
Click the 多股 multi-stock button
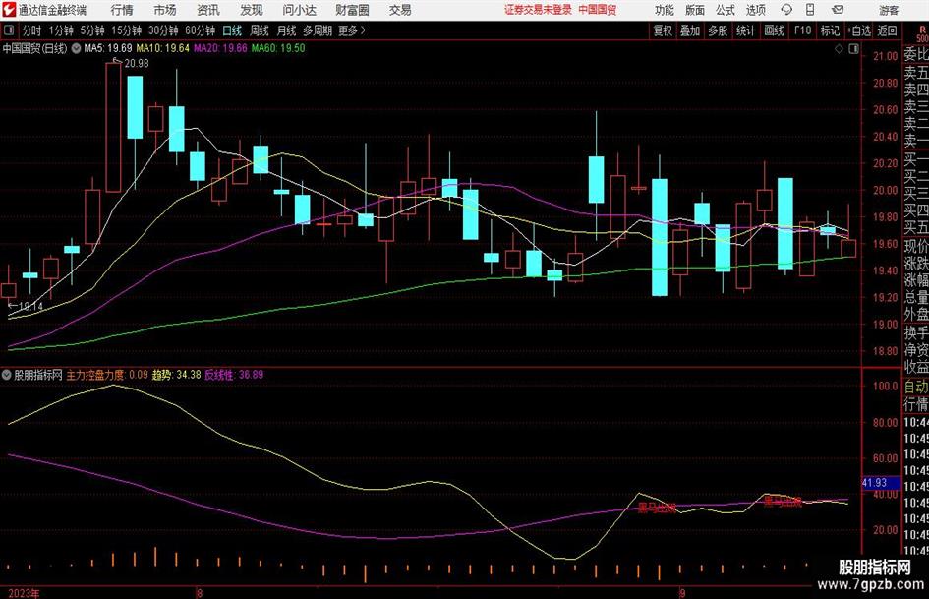(718, 30)
